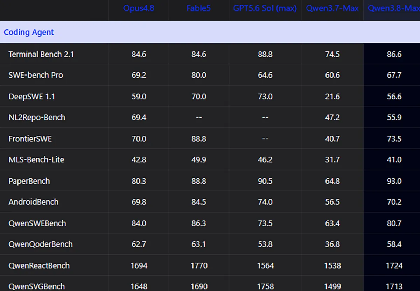Select the PaperBench row label
Viewport: 420px width, 291px height.
(29, 181)
